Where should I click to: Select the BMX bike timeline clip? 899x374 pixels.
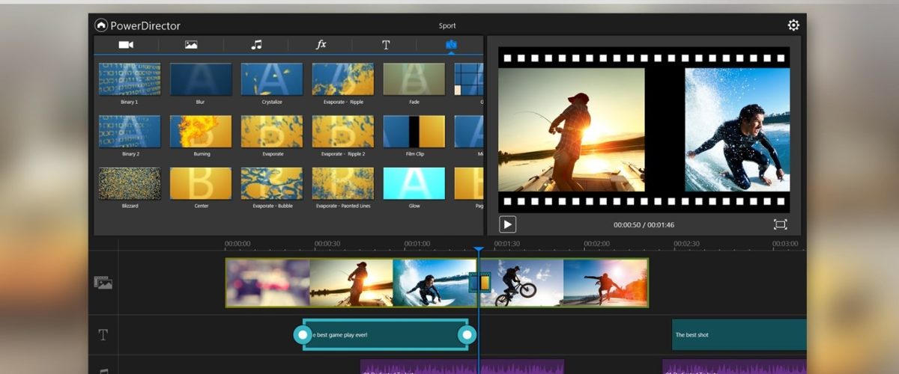(522, 283)
